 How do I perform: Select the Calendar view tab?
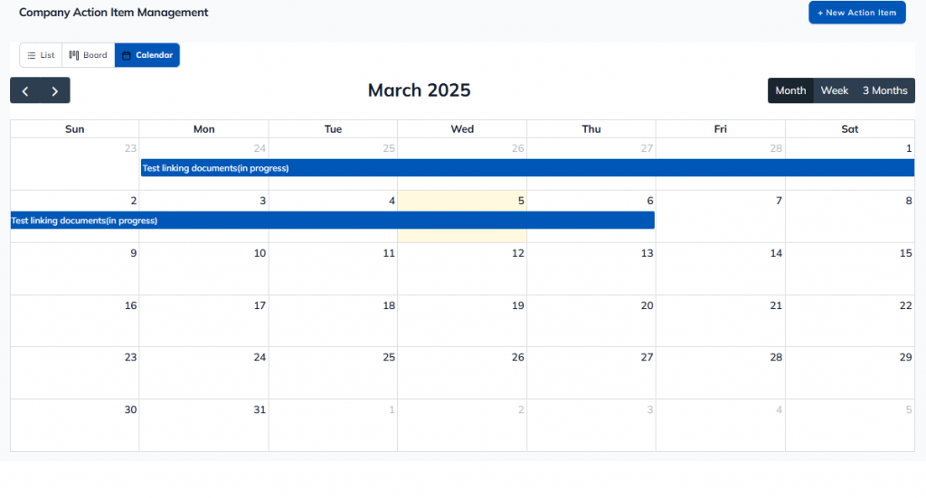coord(147,55)
